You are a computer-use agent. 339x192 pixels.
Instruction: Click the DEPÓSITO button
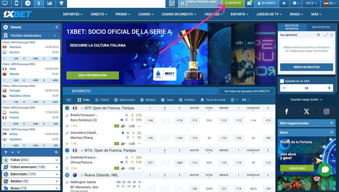pos(233,3)
